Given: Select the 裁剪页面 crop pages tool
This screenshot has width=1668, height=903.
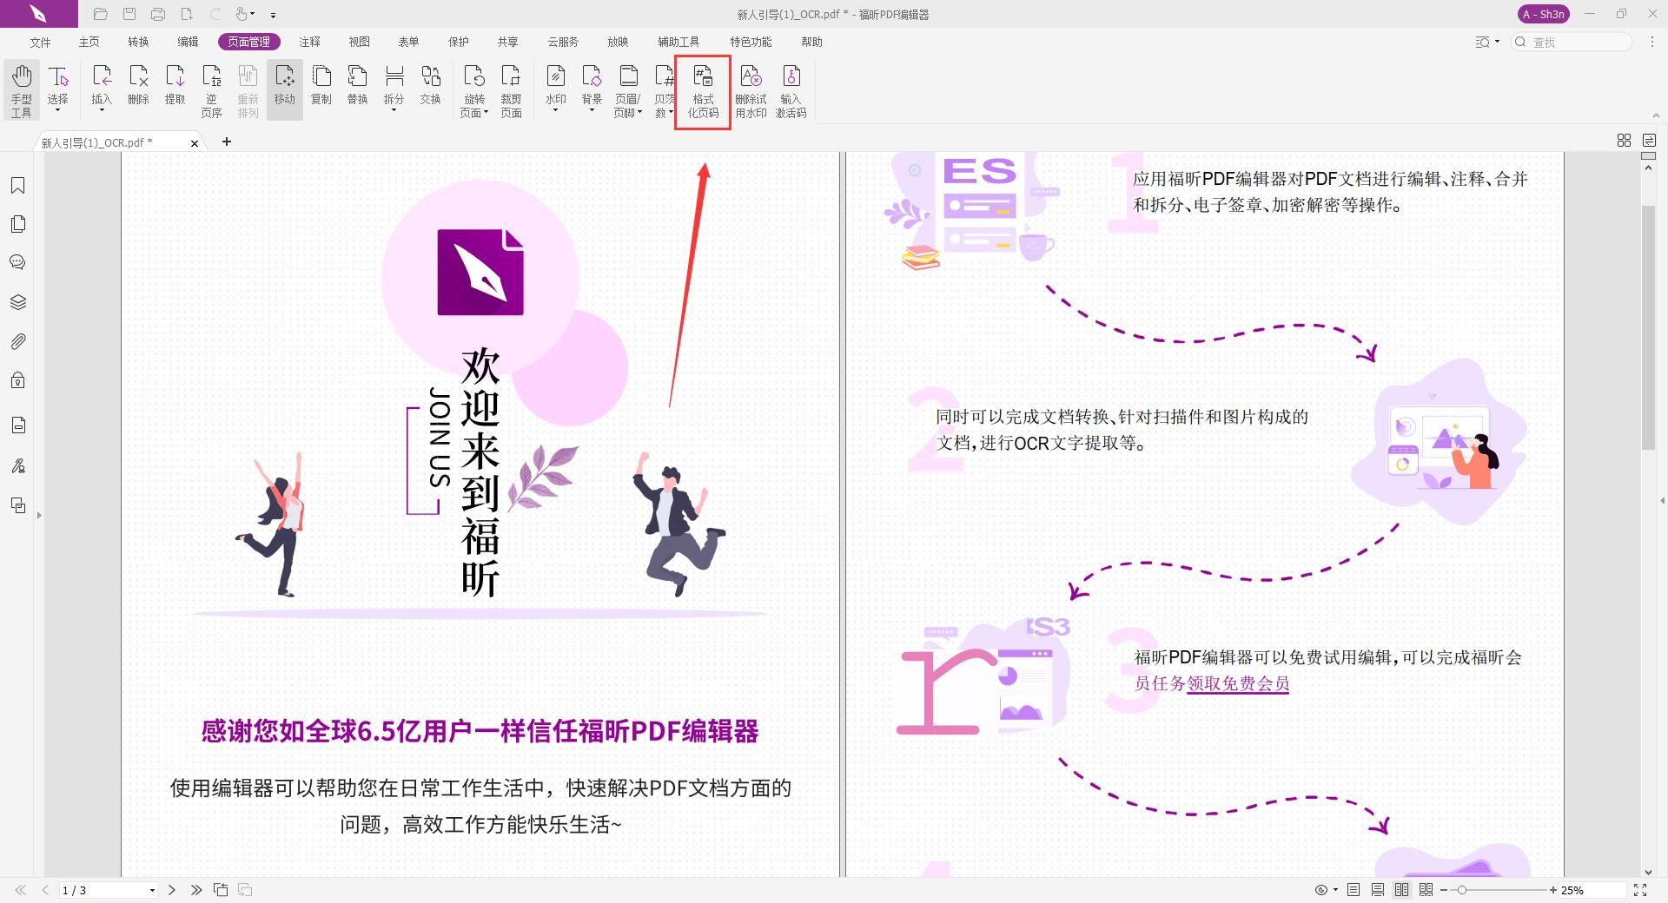Looking at the screenshot, I should pyautogui.click(x=511, y=89).
